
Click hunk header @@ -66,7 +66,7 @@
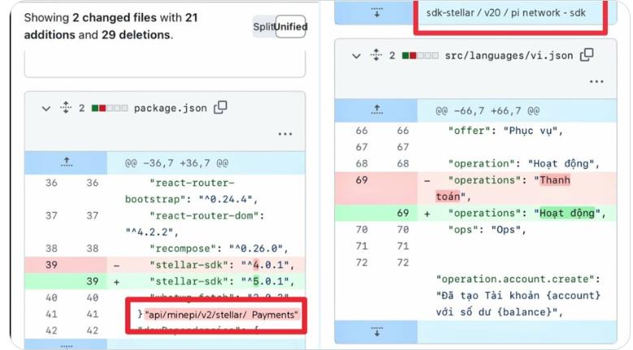click(x=488, y=111)
